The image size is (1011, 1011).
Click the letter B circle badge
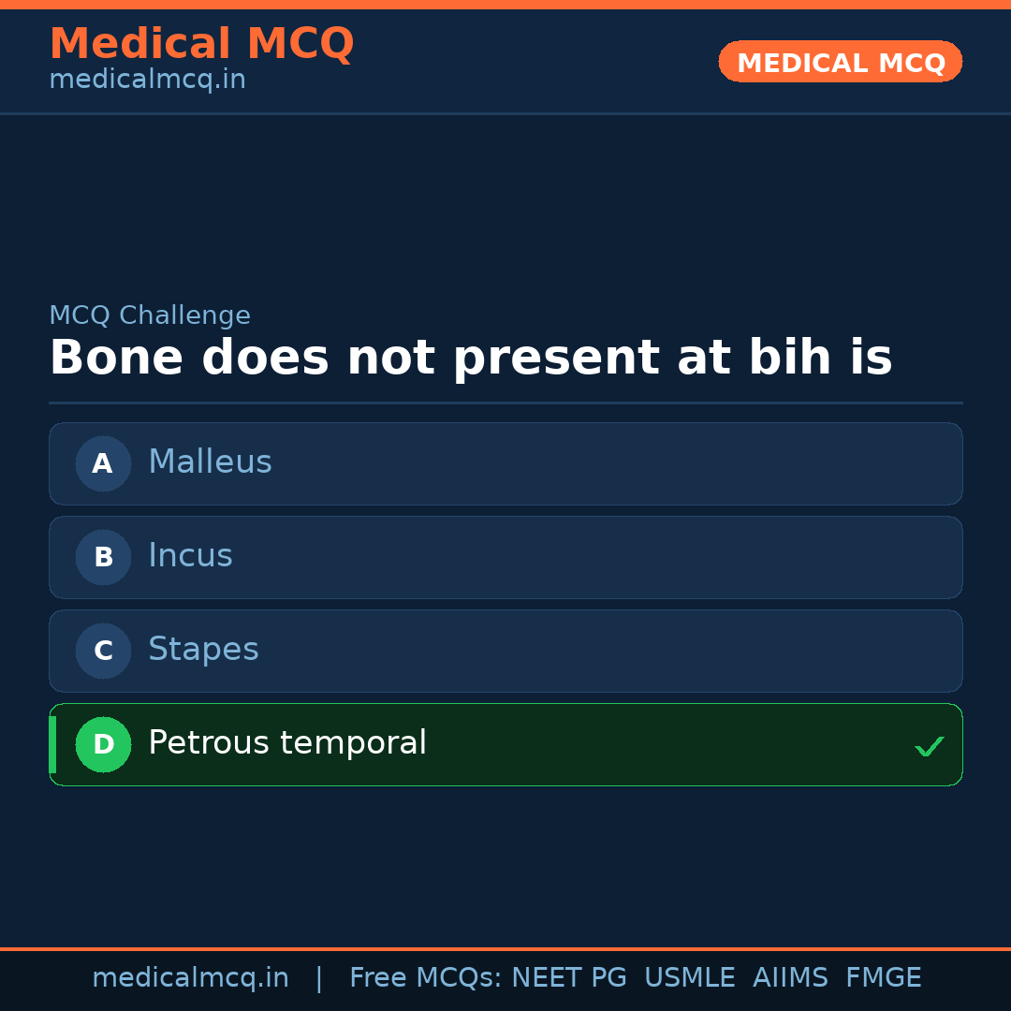tap(103, 557)
